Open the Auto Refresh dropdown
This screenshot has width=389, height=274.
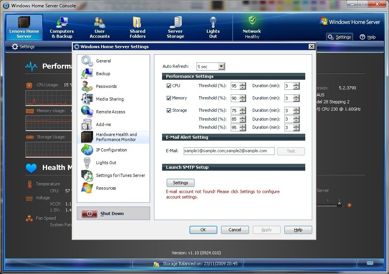point(222,66)
